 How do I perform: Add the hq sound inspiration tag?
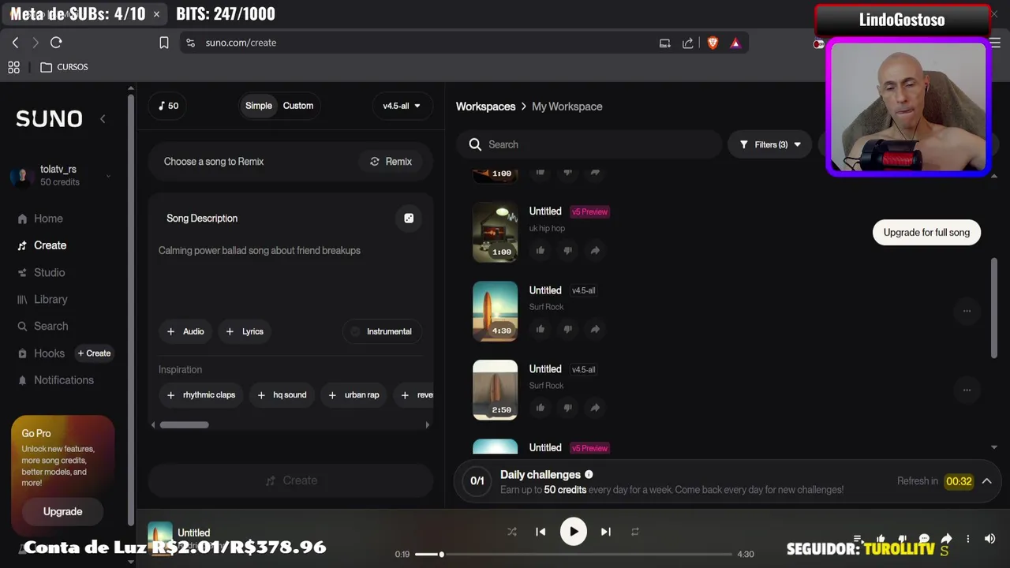[282, 395]
